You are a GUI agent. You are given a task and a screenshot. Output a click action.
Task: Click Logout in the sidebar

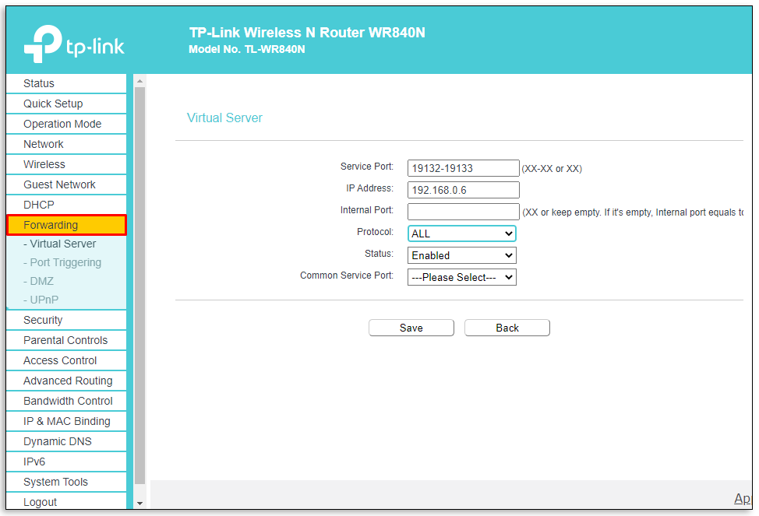point(66,501)
